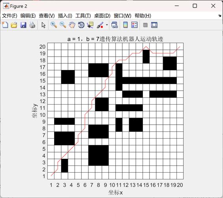Click the black obstacle at x 3-4, y 15-16
Viewport: 223px width, 198px height.
pyautogui.click(x=68, y=77)
